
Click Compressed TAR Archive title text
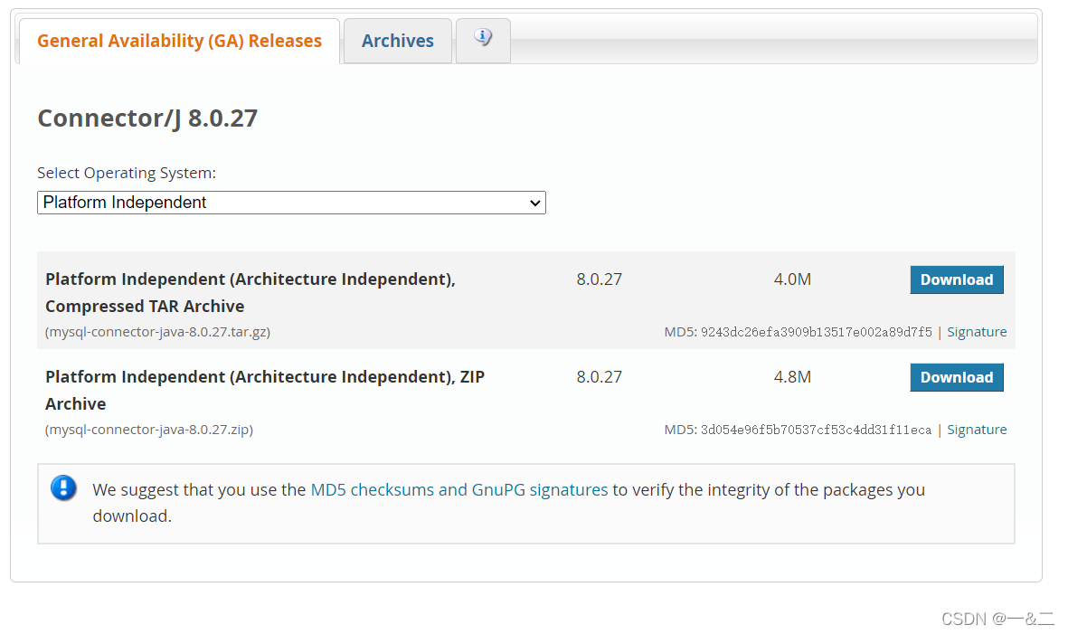click(250, 293)
